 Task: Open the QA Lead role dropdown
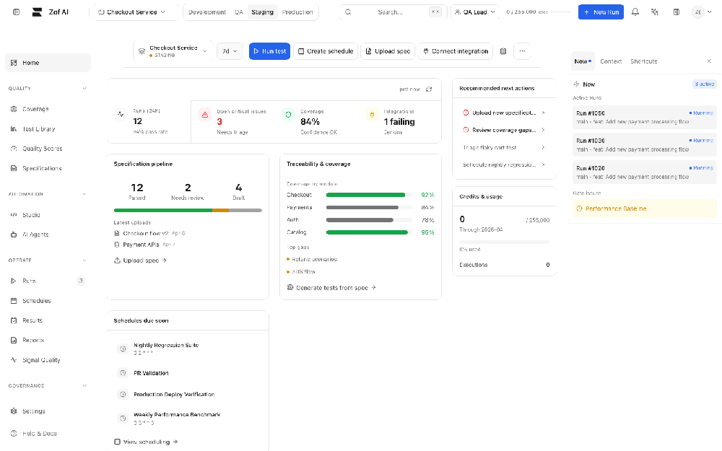click(x=475, y=12)
